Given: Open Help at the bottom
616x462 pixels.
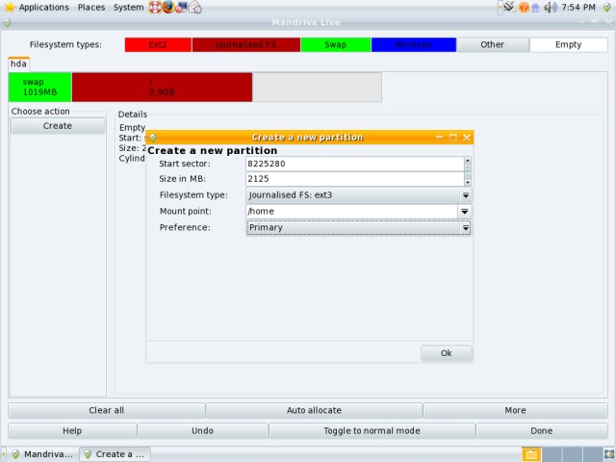Looking at the screenshot, I should click(72, 430).
